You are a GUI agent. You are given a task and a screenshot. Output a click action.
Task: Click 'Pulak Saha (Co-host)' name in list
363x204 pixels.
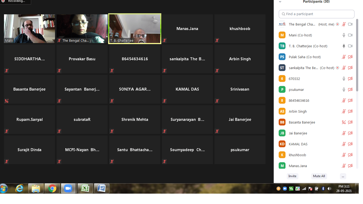click(x=305, y=57)
